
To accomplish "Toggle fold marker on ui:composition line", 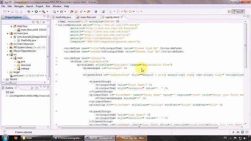I will click(x=56, y=25).
